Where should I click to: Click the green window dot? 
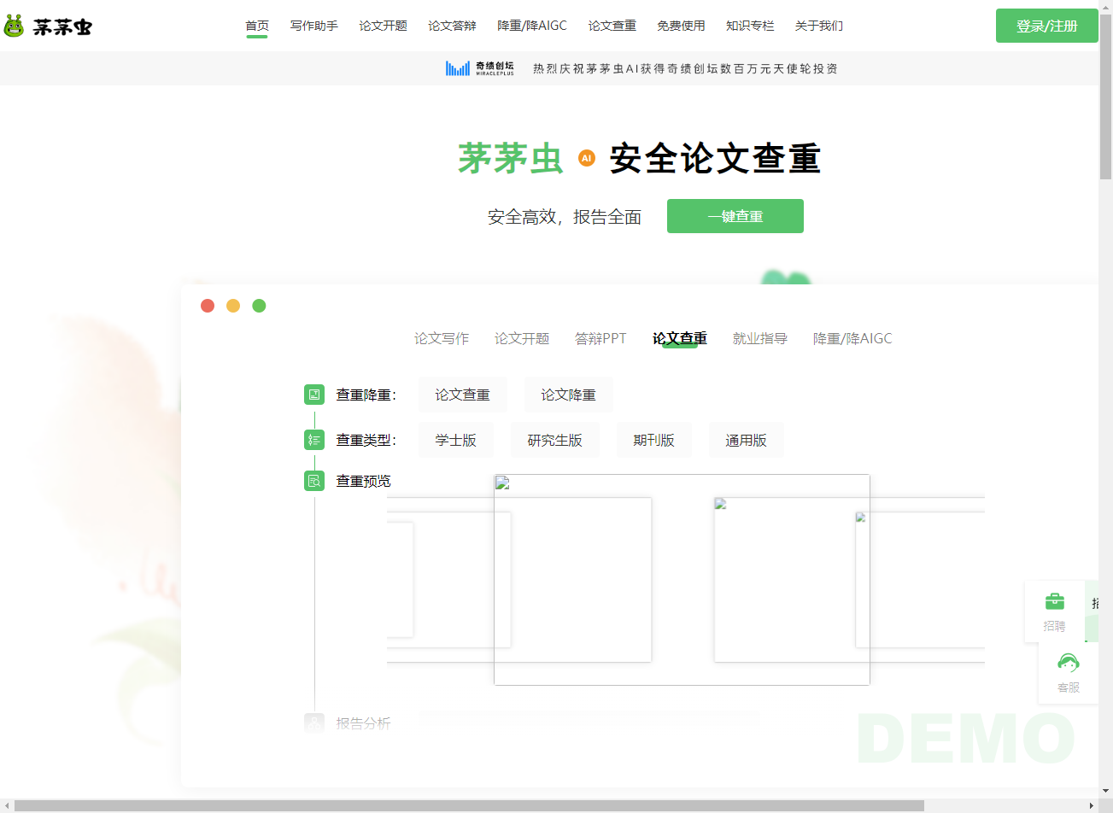pos(259,306)
